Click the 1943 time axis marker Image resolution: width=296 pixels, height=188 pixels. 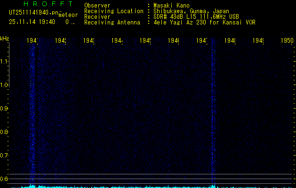click(x=89, y=40)
